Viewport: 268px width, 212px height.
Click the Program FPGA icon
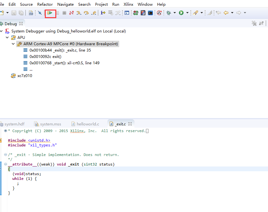click(x=136, y=13)
